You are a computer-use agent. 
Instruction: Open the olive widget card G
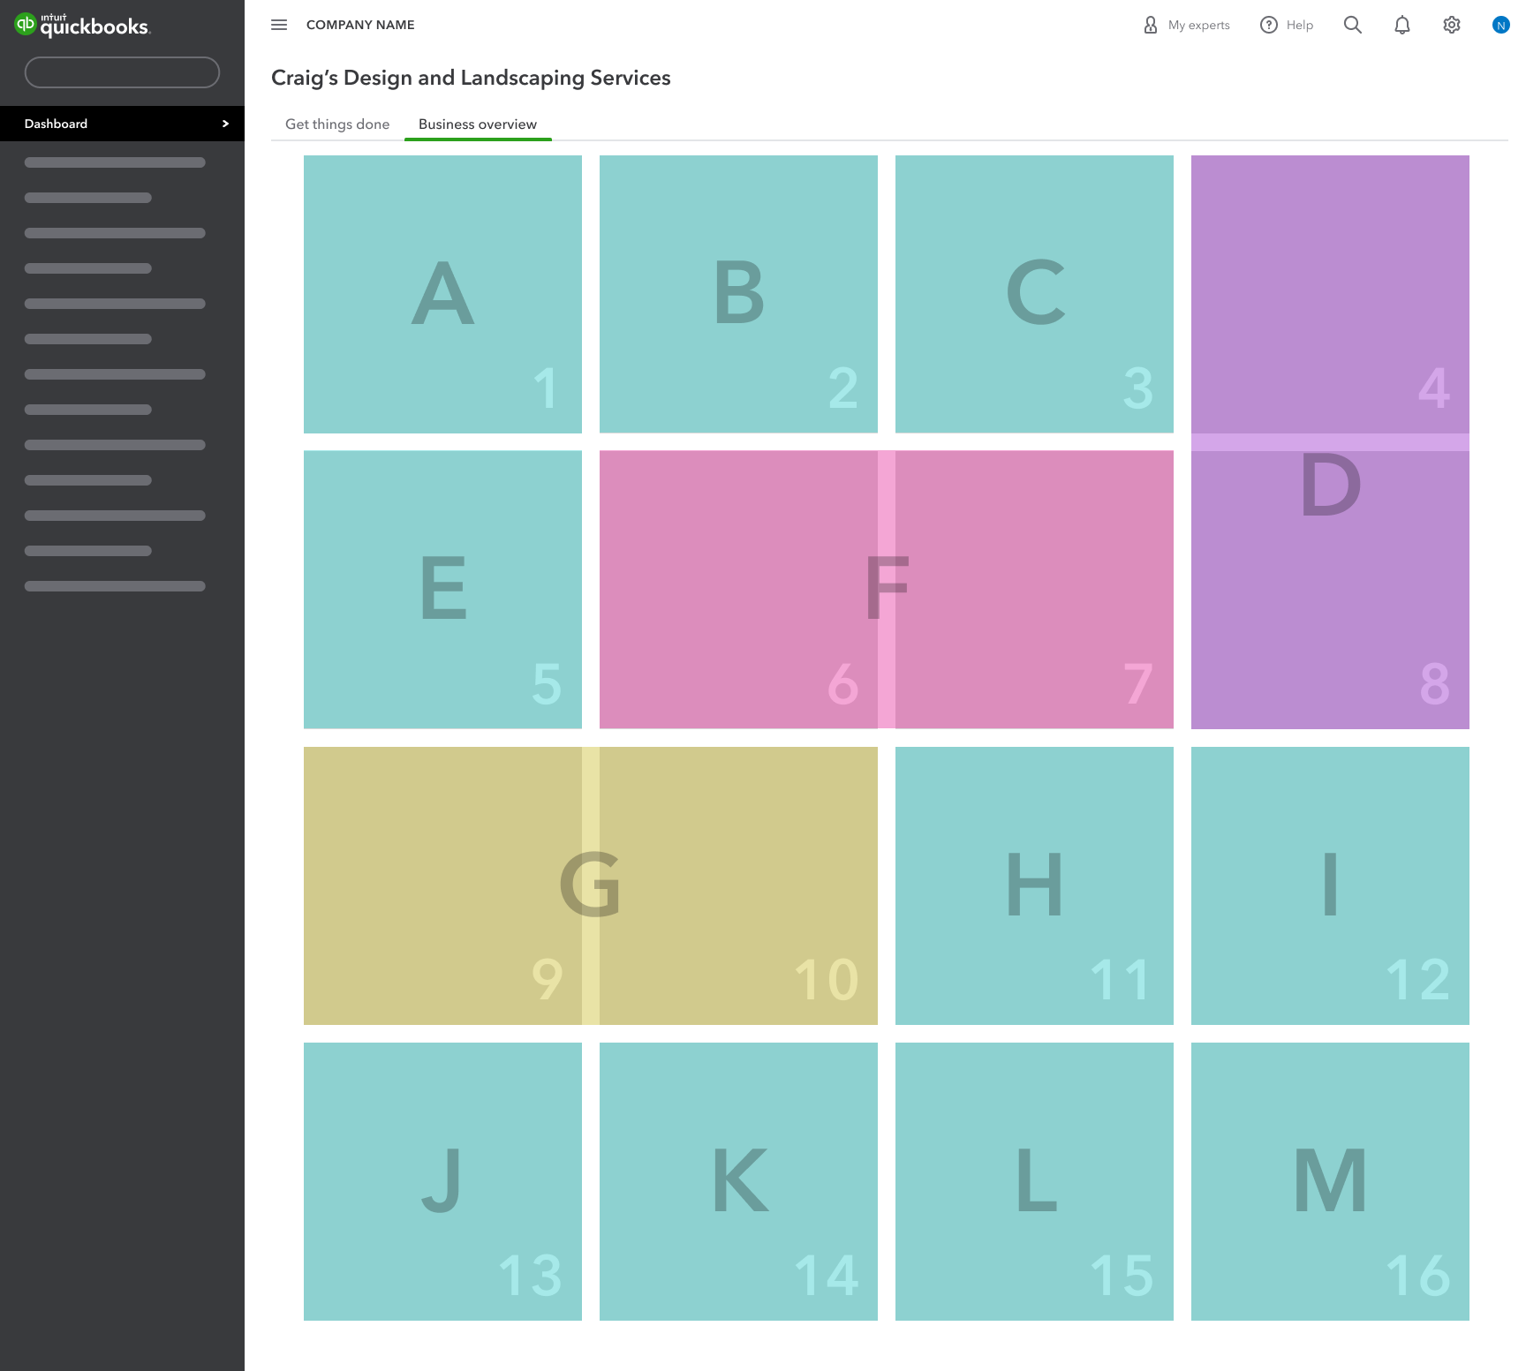[590, 885]
